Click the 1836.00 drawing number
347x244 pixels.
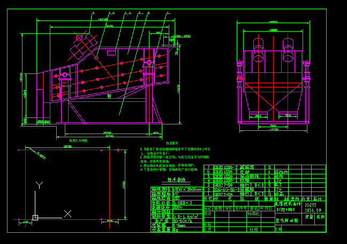click(313, 210)
